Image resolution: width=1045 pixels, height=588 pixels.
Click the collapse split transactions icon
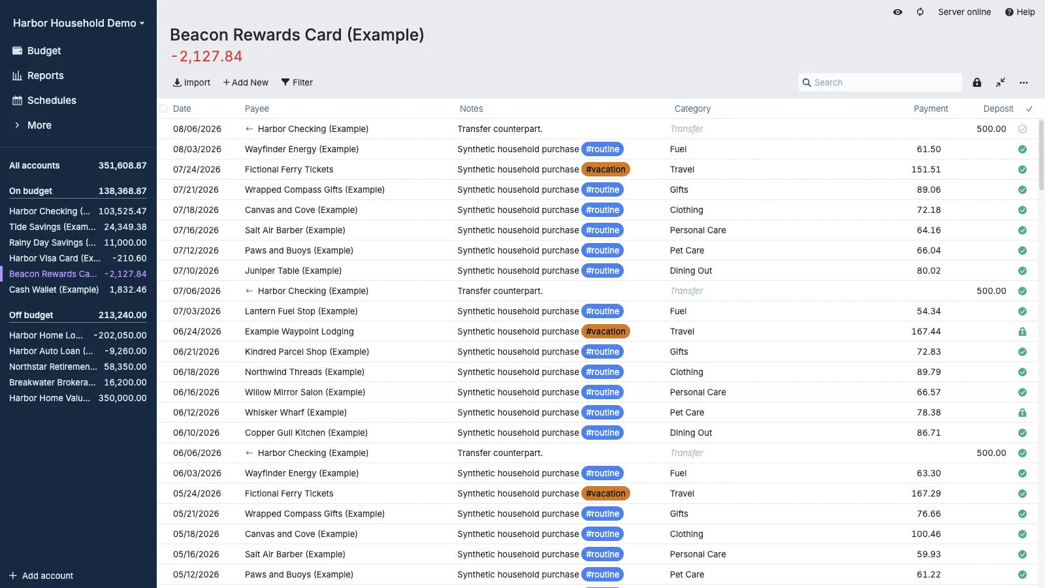[1001, 82]
